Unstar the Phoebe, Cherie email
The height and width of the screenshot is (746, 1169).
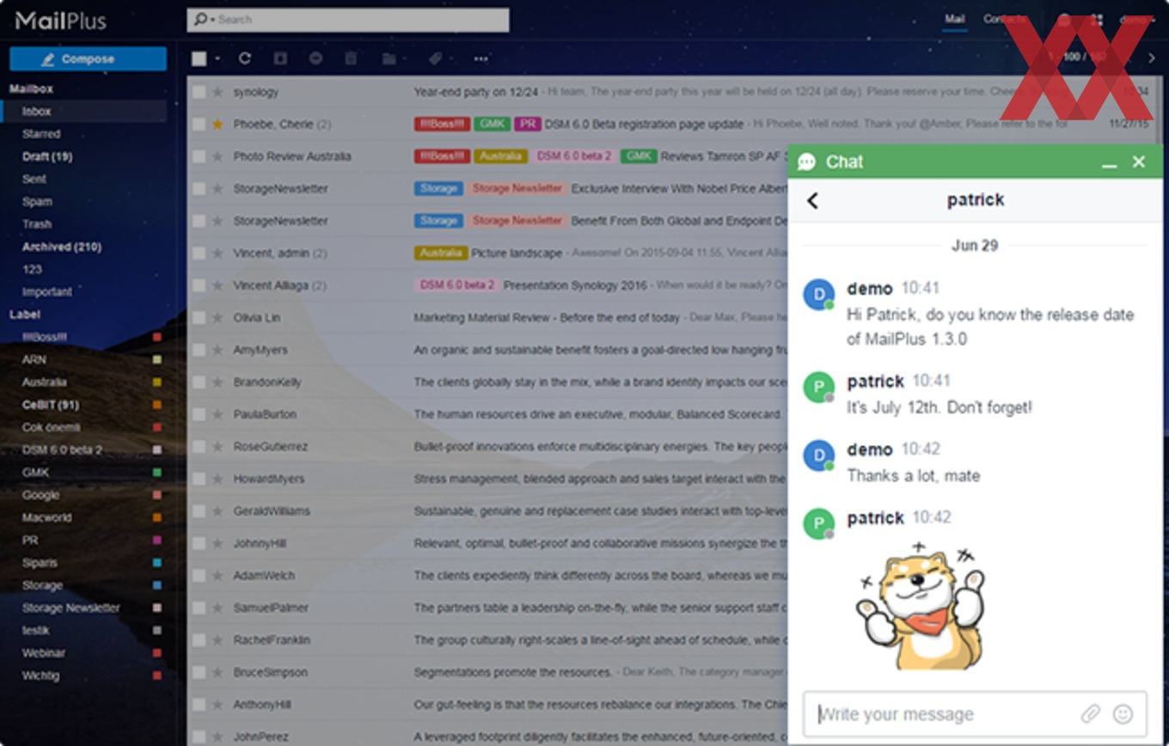pyautogui.click(x=217, y=124)
